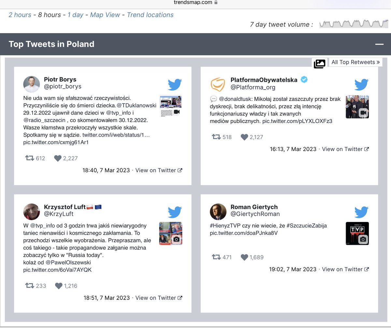Screen dimensions: 391x335
Task: Open twitter.com/i/web/status link in Borys tweet
Action: tap(116, 135)
